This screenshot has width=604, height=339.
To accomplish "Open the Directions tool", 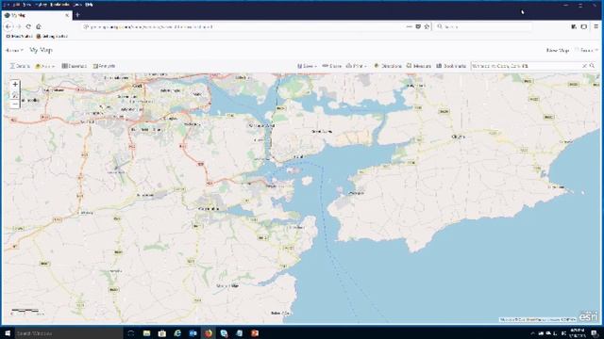I will [x=388, y=66].
